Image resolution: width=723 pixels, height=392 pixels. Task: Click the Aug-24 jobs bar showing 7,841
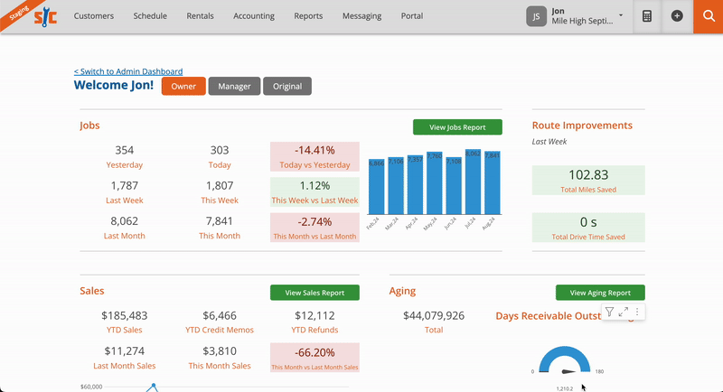point(492,182)
